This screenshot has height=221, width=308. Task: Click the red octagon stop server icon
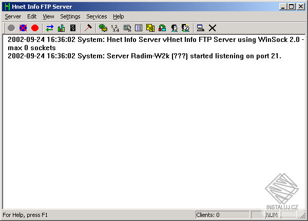pyautogui.click(x=35, y=28)
